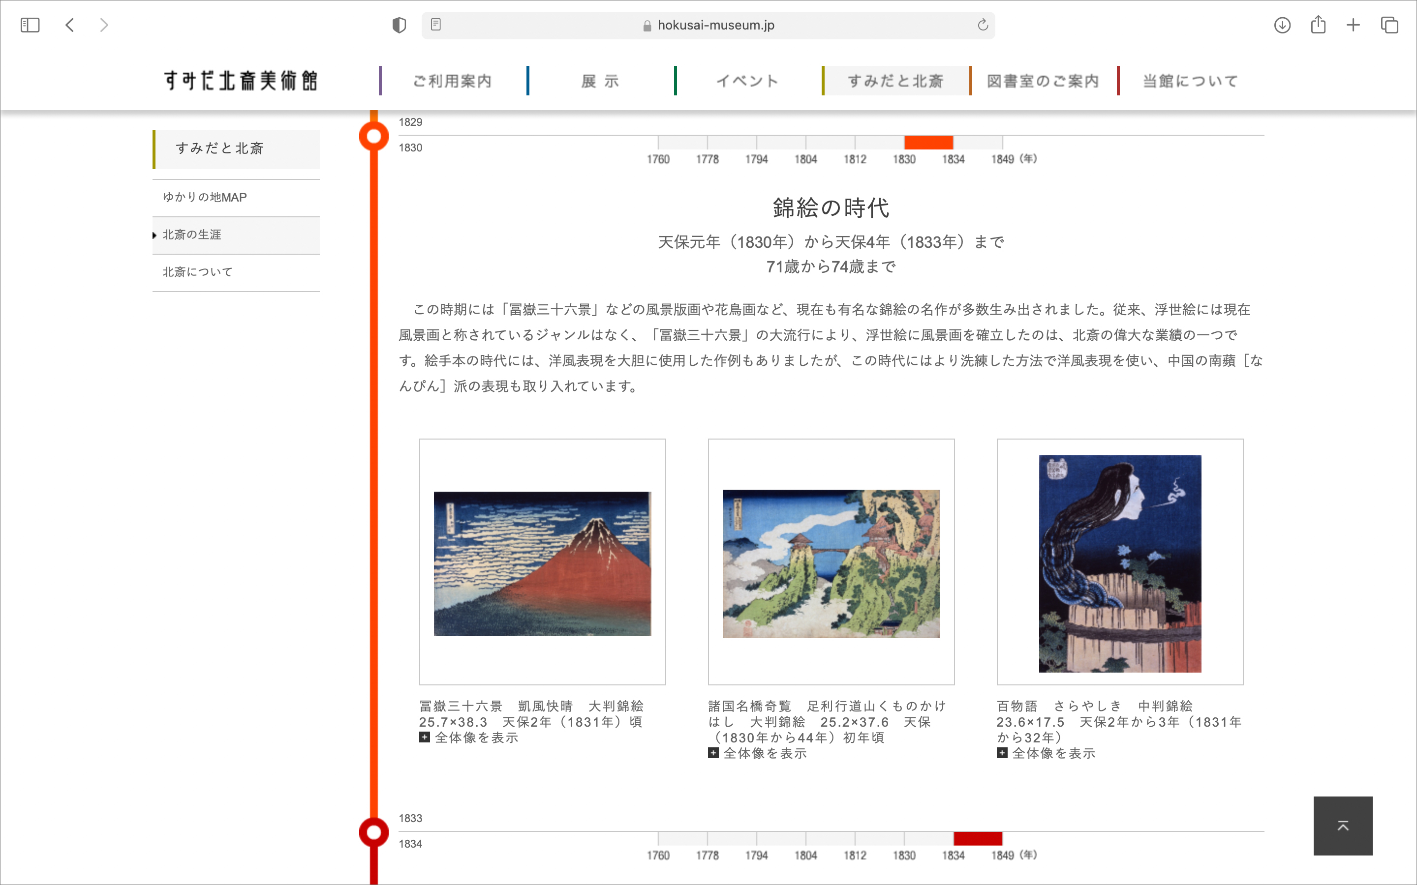Open 北斎について in sidebar
Viewport: 1417px width, 885px height.
tap(237, 272)
